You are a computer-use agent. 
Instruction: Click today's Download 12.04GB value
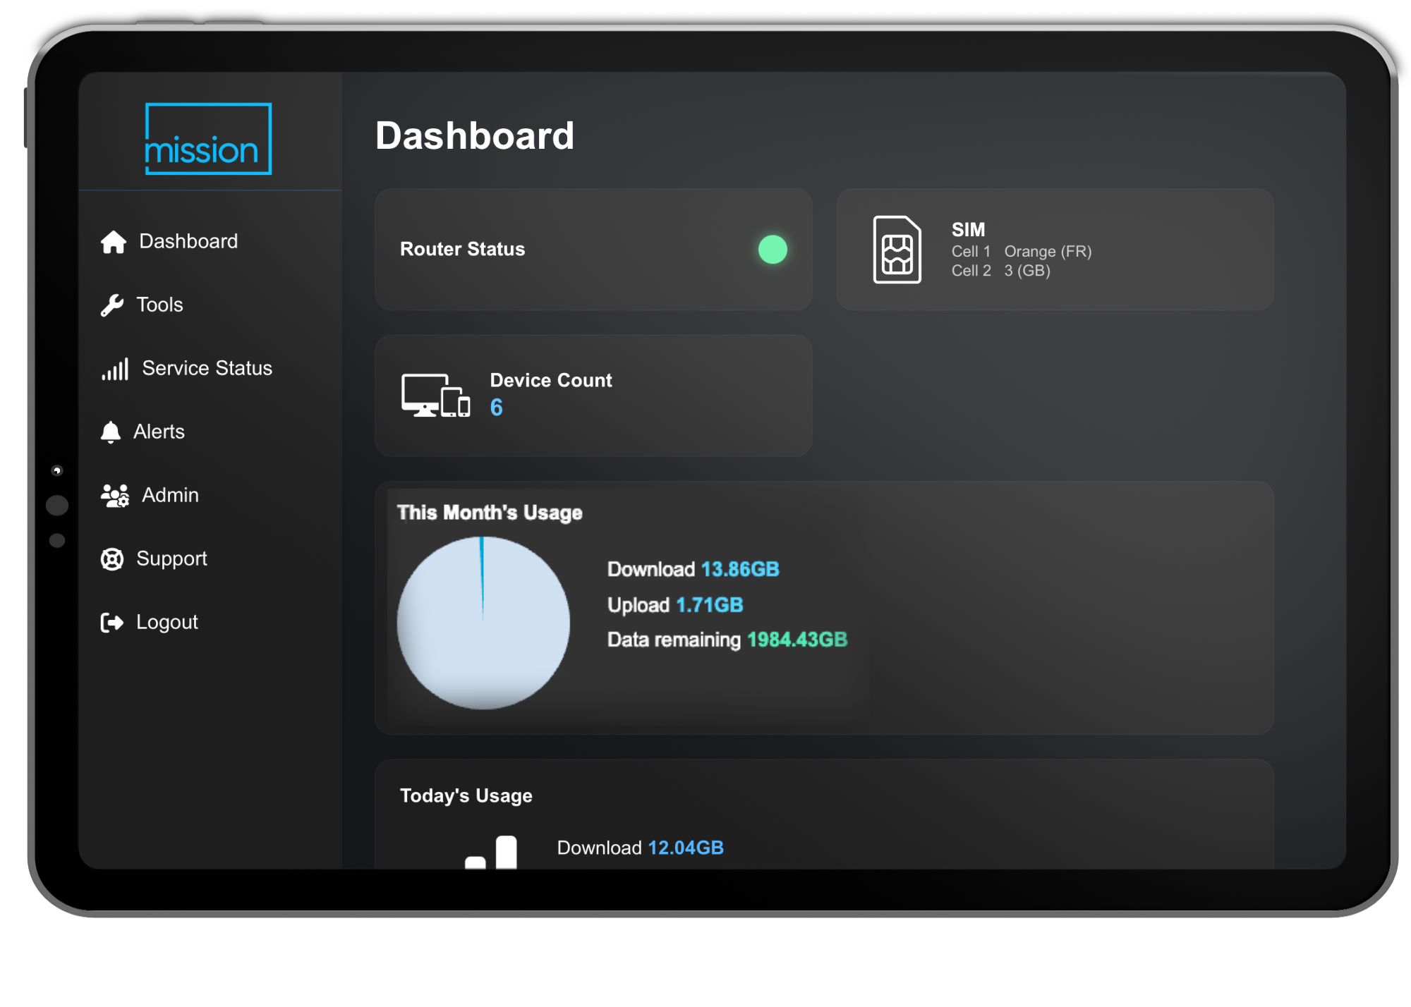pos(686,848)
